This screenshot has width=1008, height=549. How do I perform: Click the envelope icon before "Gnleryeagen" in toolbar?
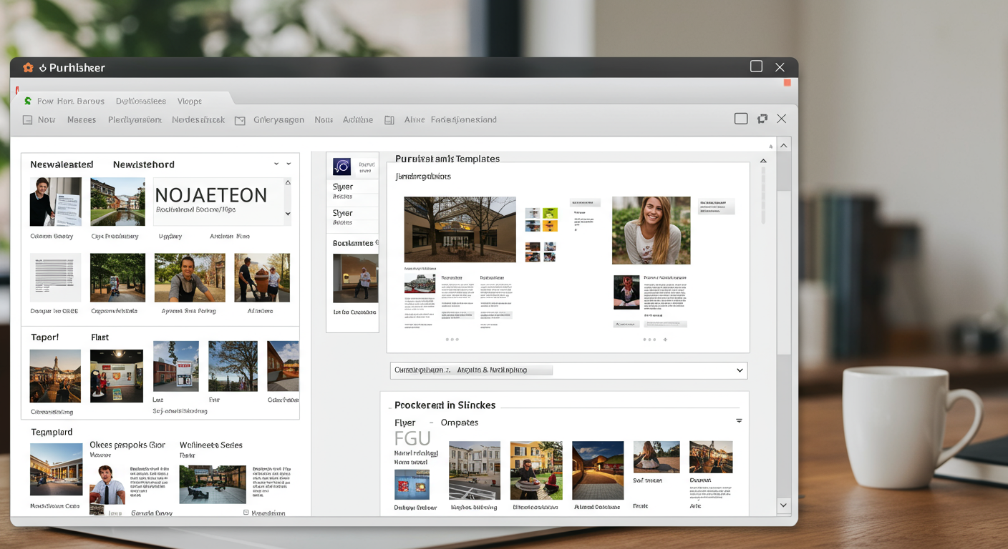[x=240, y=121]
